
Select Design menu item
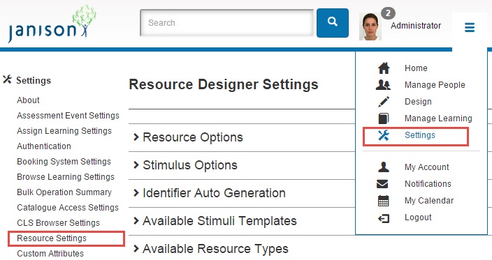[418, 102]
